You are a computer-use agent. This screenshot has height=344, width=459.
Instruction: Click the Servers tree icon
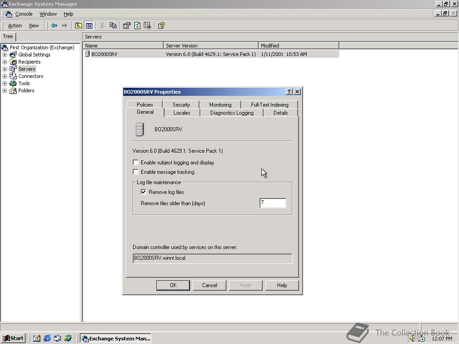(x=13, y=69)
